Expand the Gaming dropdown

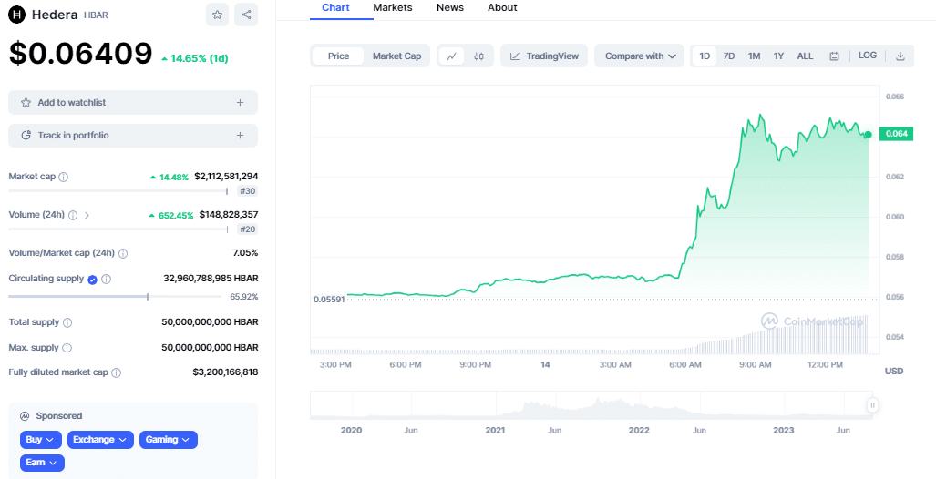(169, 440)
